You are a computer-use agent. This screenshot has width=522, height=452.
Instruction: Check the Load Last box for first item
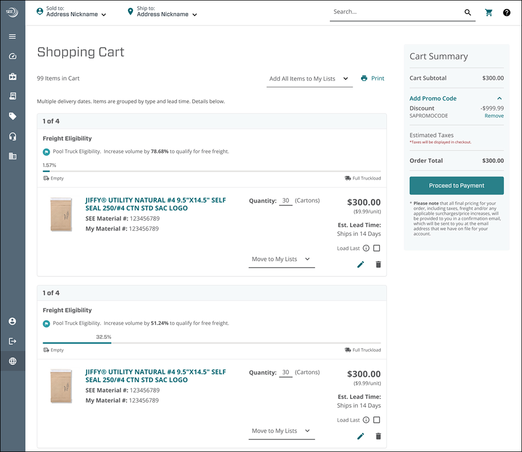[x=377, y=248]
